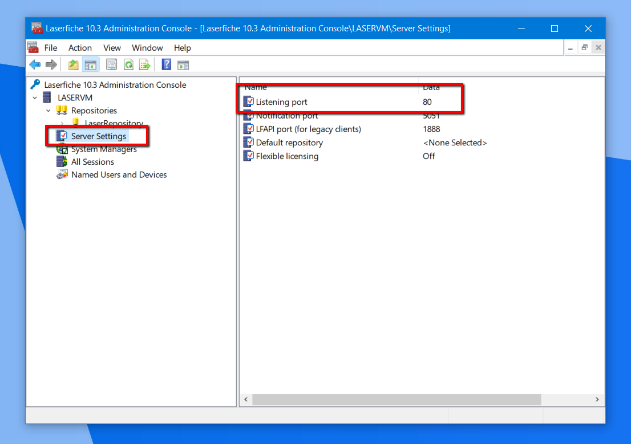Click the Properties toolbar icon
The image size is (631, 444).
click(x=111, y=64)
